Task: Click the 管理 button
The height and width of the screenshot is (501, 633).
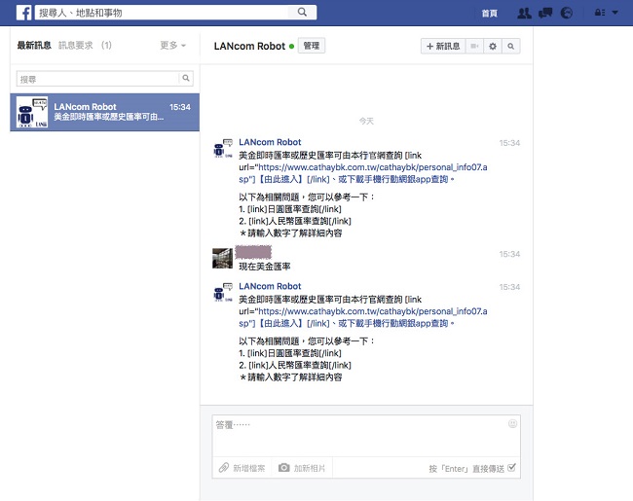Action: click(312, 46)
